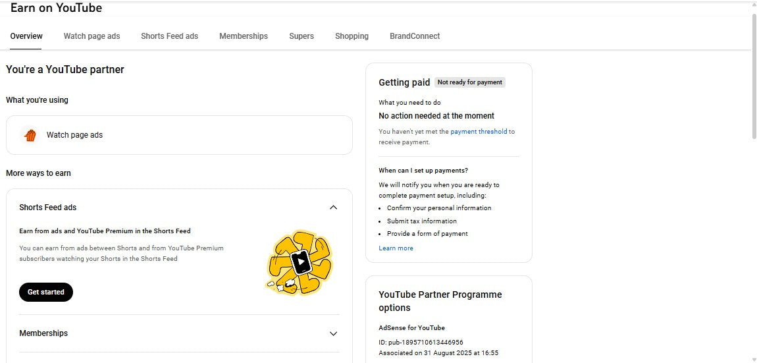The width and height of the screenshot is (757, 363).
Task: Click the vertical page scrollbar
Action: tap(754, 76)
